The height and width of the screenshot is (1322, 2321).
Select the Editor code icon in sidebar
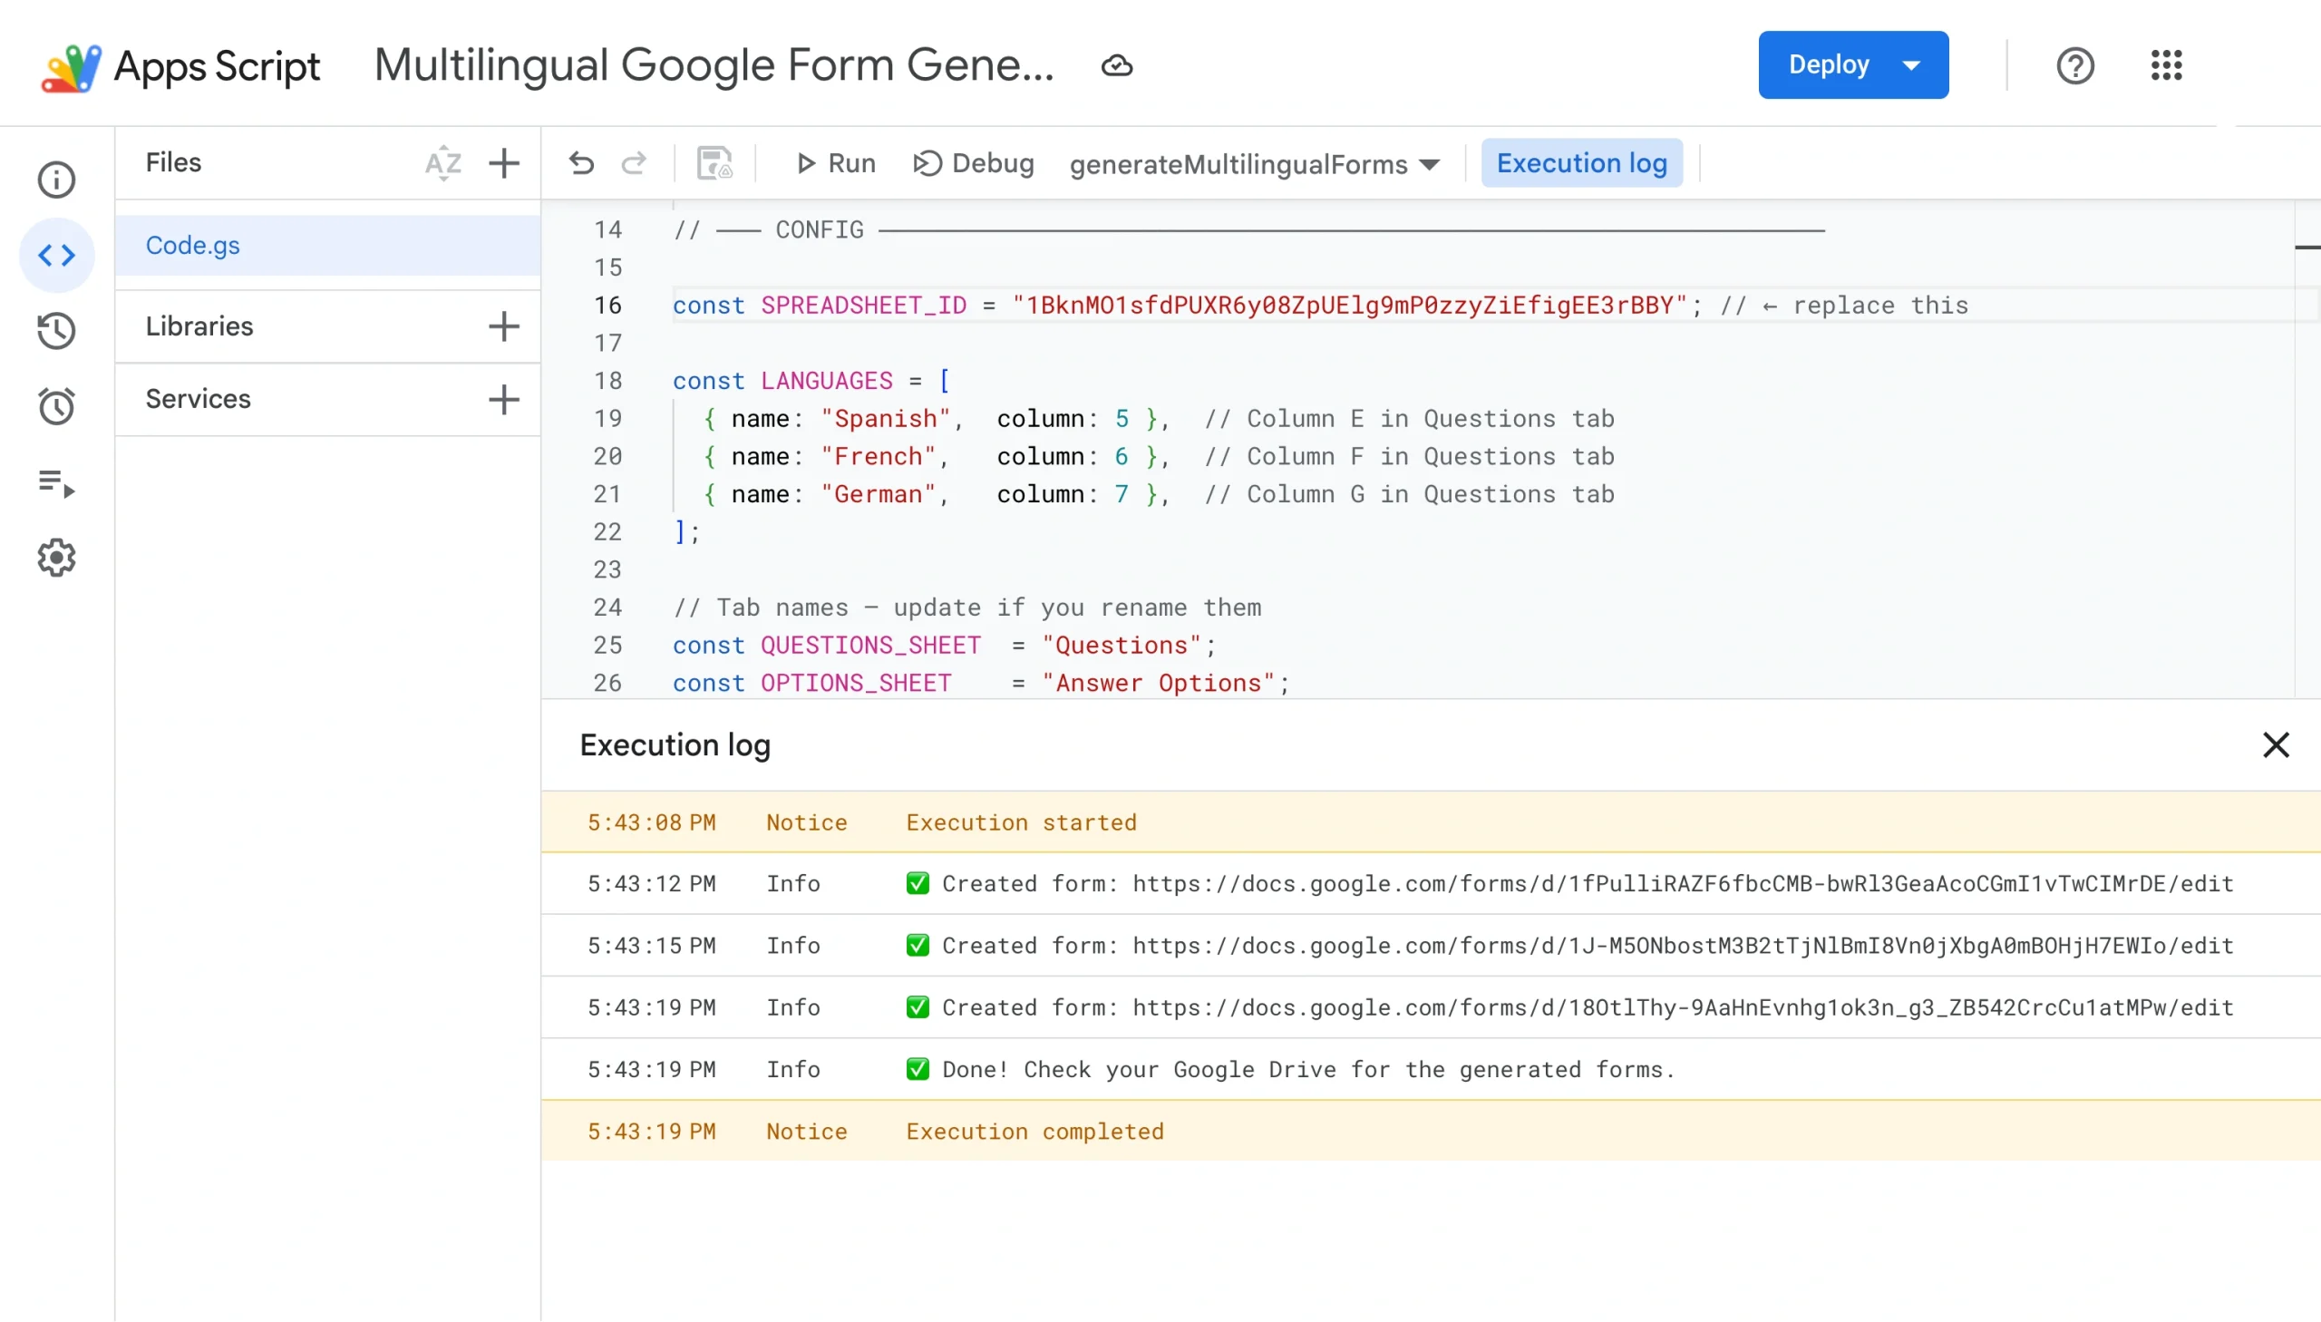(56, 255)
